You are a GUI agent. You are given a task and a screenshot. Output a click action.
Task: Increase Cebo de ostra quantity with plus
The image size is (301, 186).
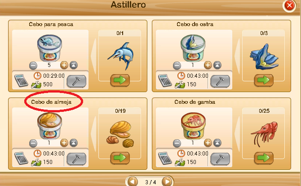pyautogui.click(x=208, y=65)
